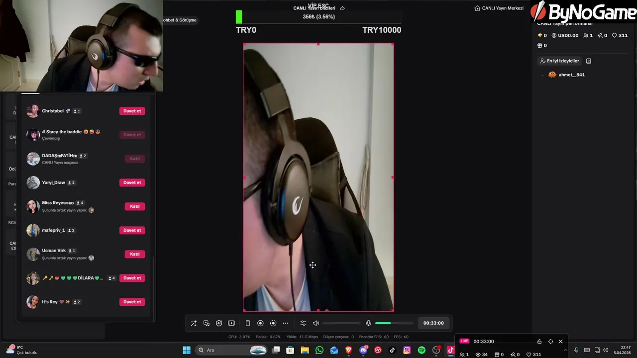Image resolution: width=637 pixels, height=358 pixels.
Task: Click the LIVE badge in floating widget
Action: point(464,341)
